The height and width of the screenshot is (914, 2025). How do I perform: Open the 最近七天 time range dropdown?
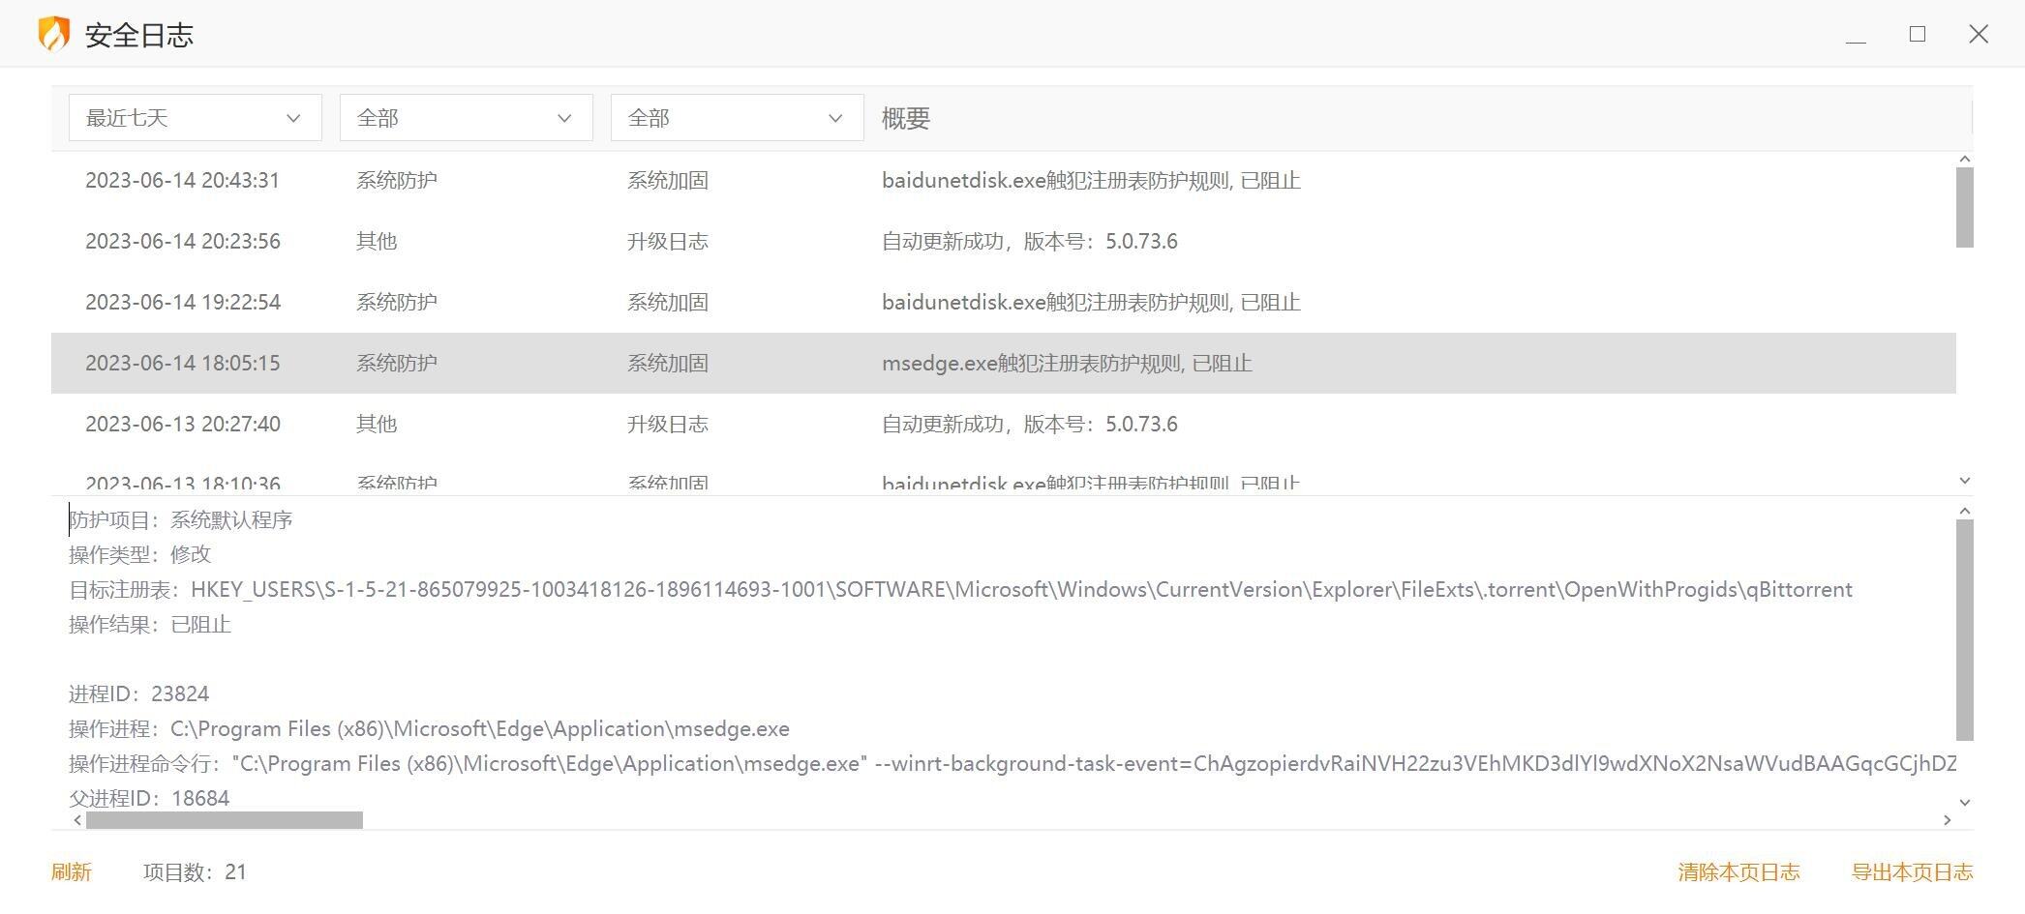(x=195, y=118)
